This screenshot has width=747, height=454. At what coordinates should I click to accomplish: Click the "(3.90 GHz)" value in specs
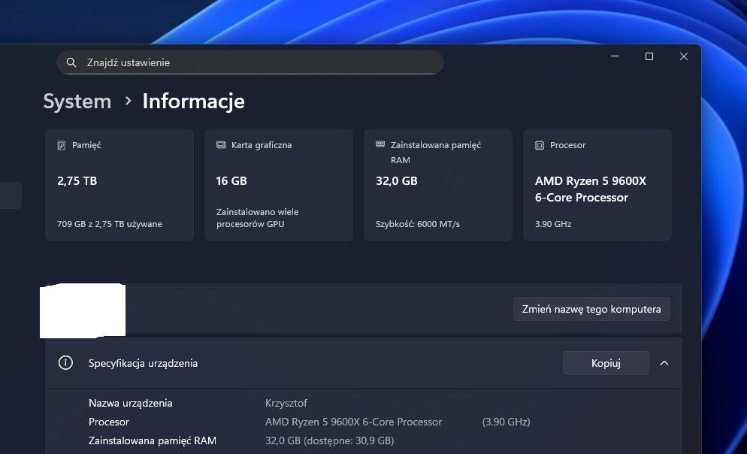506,422
